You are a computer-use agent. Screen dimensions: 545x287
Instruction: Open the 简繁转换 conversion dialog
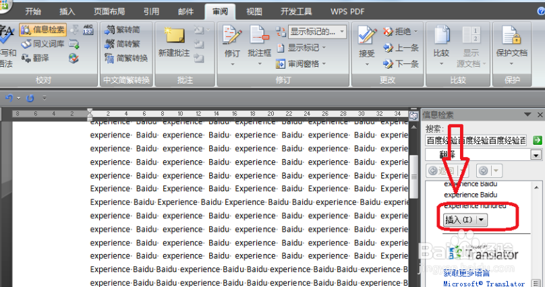pos(126,58)
